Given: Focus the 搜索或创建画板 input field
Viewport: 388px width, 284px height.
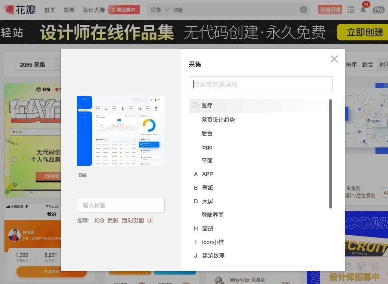Looking at the screenshot, I should tap(260, 84).
